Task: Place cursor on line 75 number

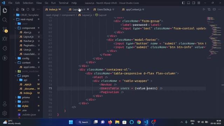Action: click(x=50, y=88)
